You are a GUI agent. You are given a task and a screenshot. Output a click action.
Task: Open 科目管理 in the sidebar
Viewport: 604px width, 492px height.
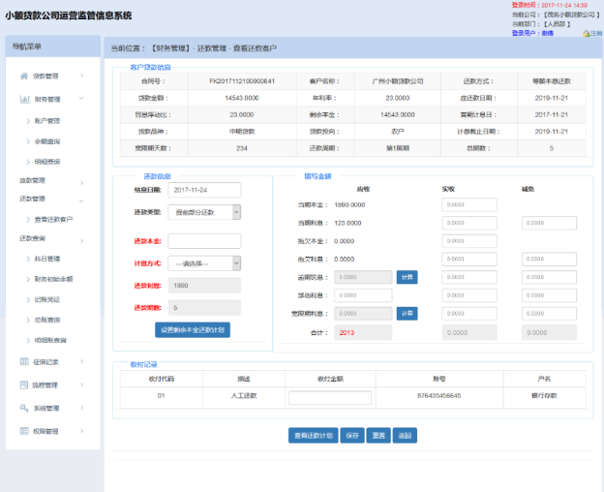(47, 259)
